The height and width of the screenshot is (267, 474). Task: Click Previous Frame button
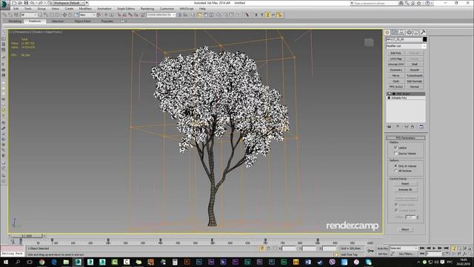tap(428, 248)
